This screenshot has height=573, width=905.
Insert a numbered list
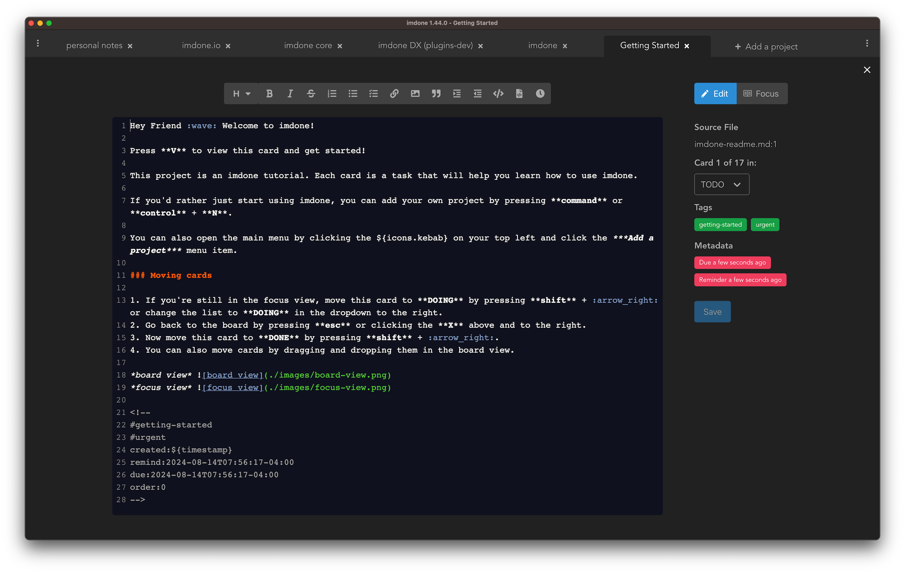coord(332,93)
